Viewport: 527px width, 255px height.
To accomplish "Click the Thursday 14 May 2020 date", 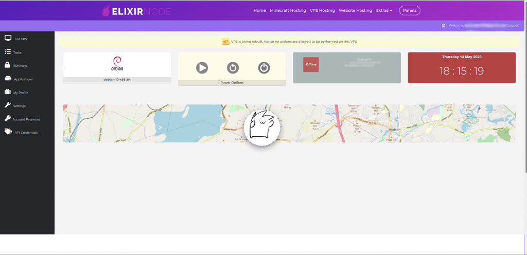I will pyautogui.click(x=462, y=57).
